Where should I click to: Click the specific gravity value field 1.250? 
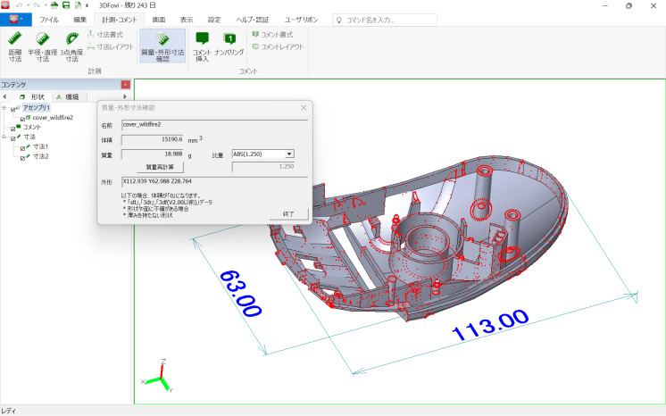(263, 167)
